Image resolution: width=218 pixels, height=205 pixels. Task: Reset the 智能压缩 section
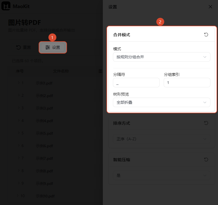click(x=206, y=160)
